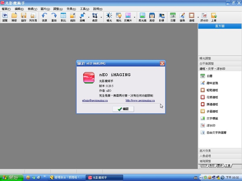The image size is (242, 181).
Task: Expand the 曝光調整 panel section
Action: tap(220, 58)
